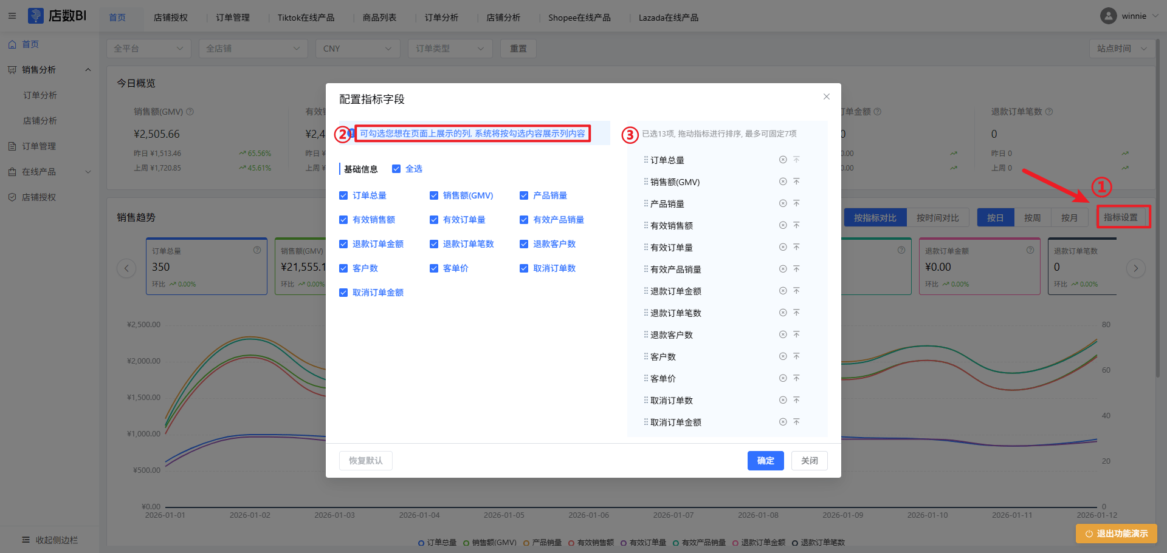Click the 恢复默认 button
Screen dimensions: 1167x553
[365, 461]
